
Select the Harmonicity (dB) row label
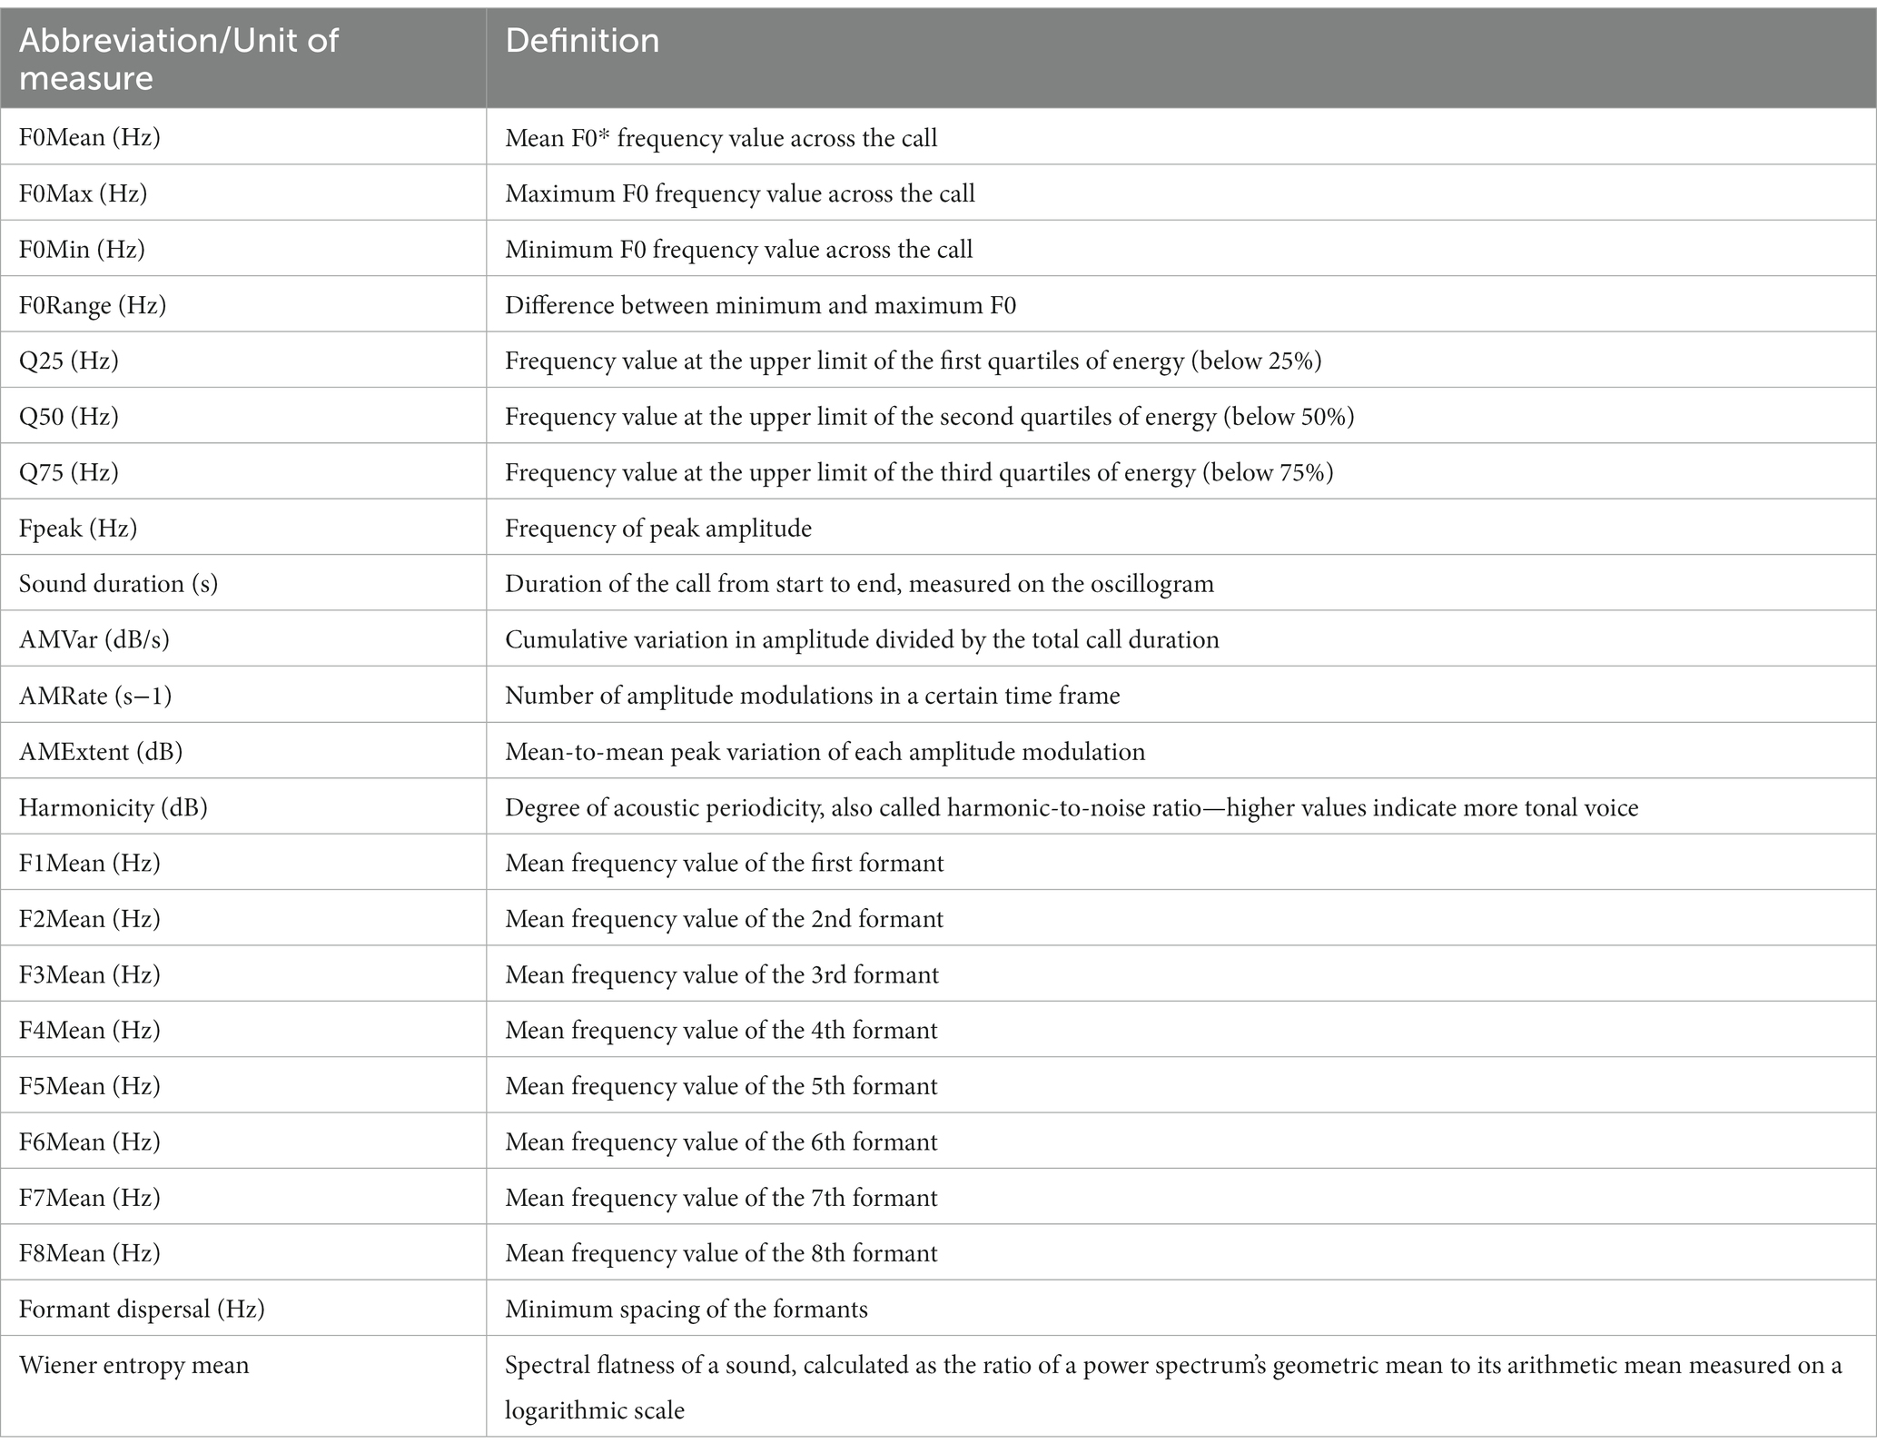click(x=114, y=807)
